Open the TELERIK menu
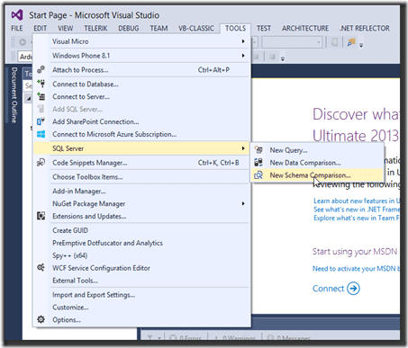408x348 pixels. tap(95, 28)
